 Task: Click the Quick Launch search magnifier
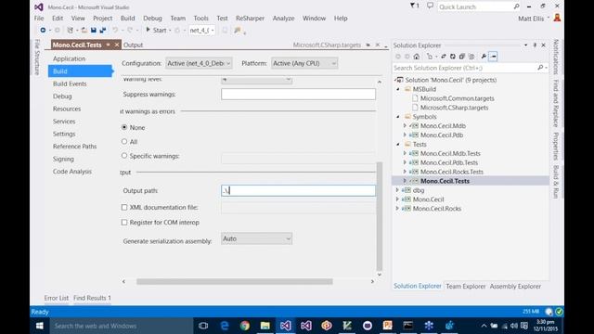516,6
